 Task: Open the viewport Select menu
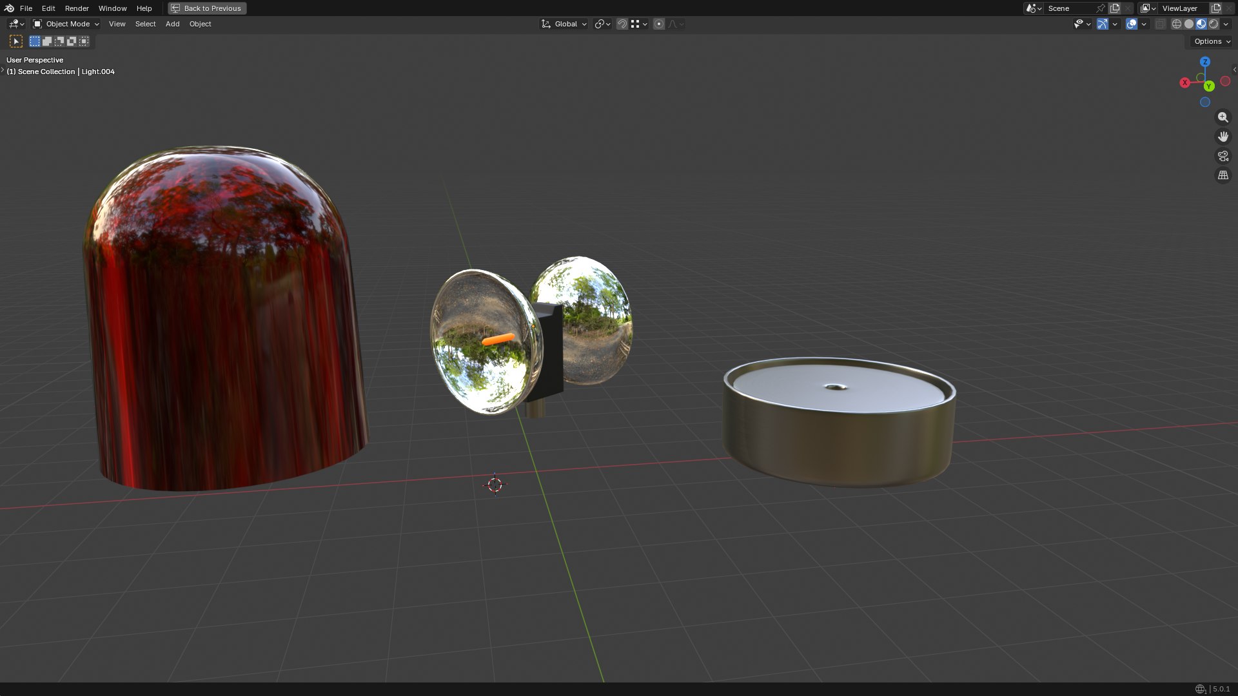(x=145, y=24)
